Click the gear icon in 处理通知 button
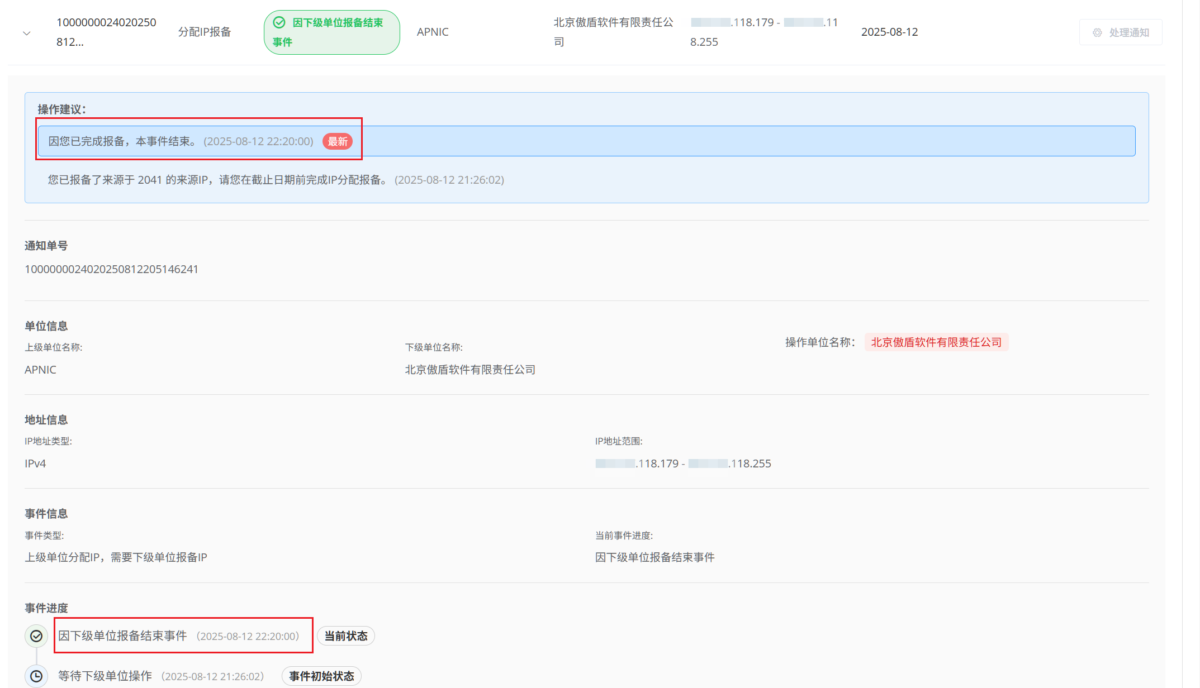Screen dimensions: 1200x688 click(1097, 33)
